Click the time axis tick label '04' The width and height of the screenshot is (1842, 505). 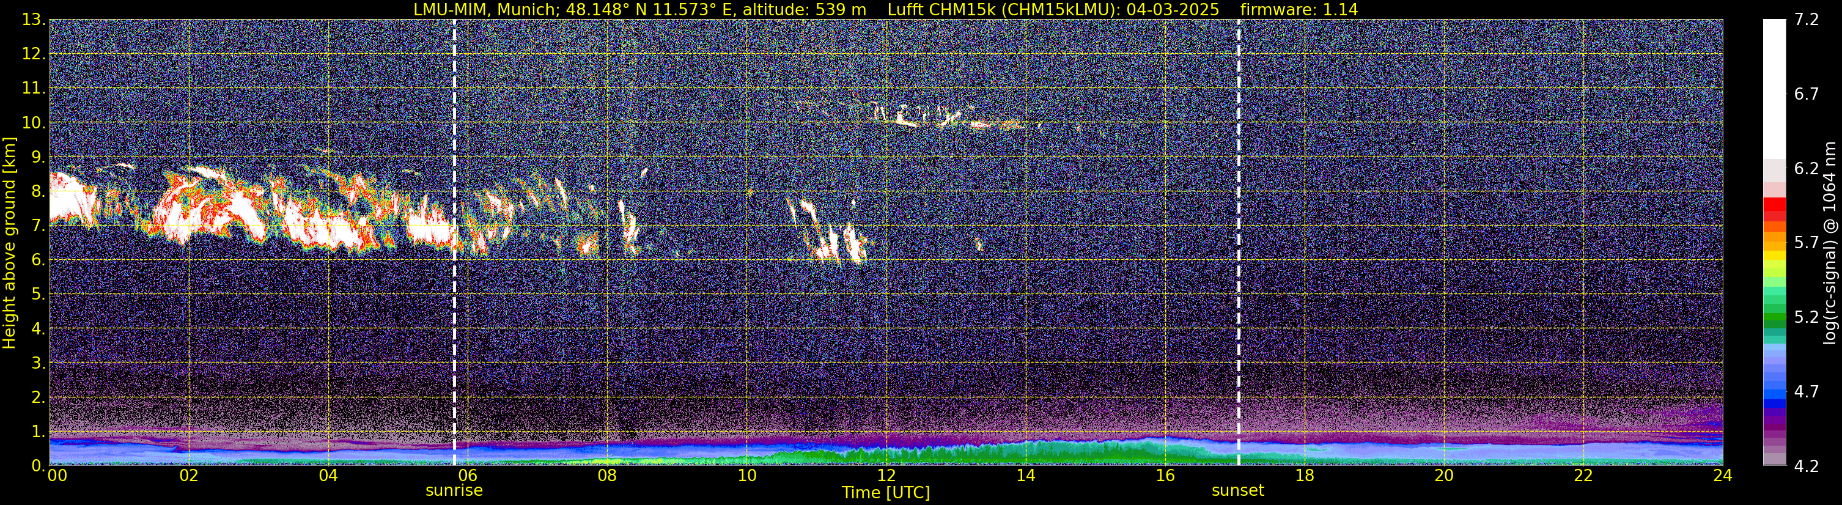click(328, 476)
